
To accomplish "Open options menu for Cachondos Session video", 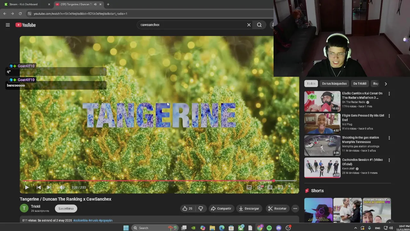I will (x=389, y=160).
